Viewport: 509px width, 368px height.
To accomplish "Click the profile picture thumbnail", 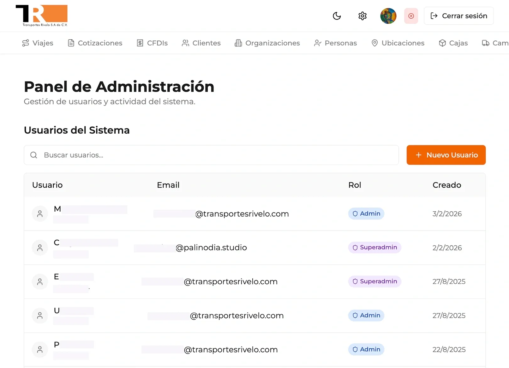I will [x=388, y=16].
